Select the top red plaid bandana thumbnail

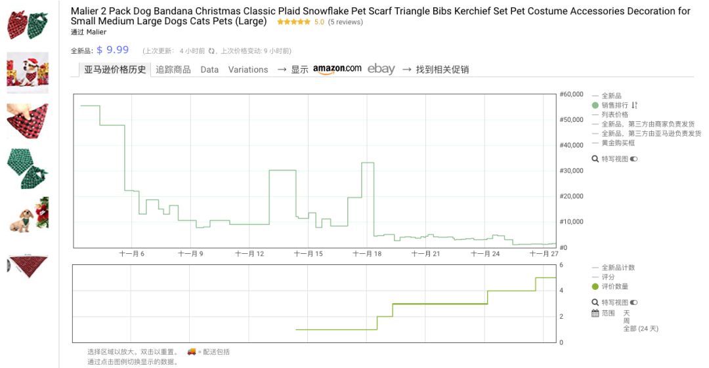coord(28,24)
